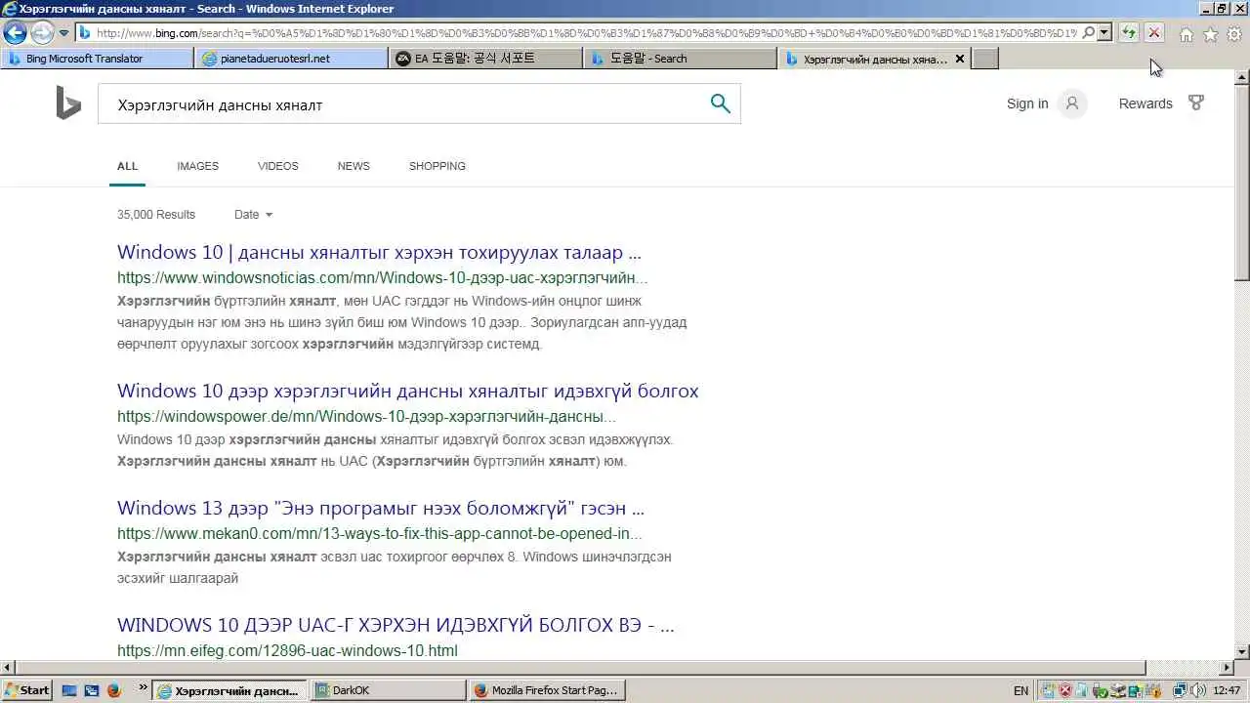Click the address bar search magnifier icon
Viewport: 1250px width, 703px height.
[x=1088, y=33]
